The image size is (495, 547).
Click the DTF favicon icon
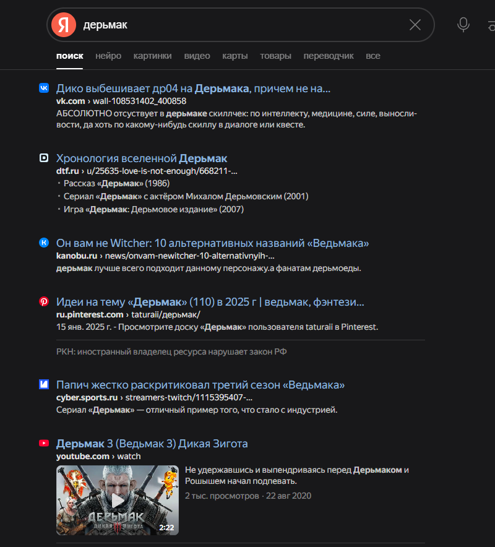[44, 158]
